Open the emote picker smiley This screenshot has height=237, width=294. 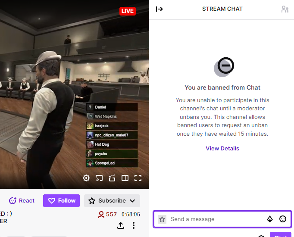click(x=282, y=219)
